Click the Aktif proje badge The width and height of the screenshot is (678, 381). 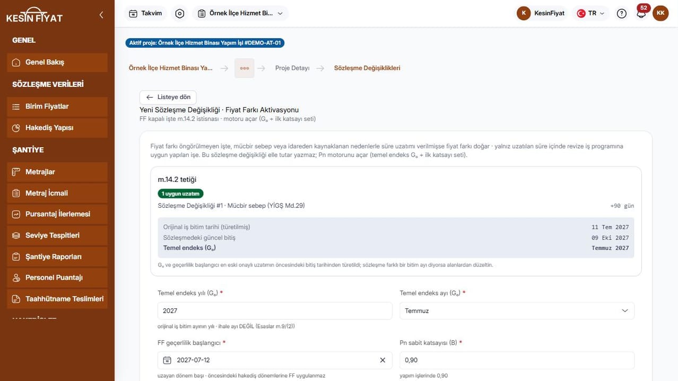pos(205,43)
